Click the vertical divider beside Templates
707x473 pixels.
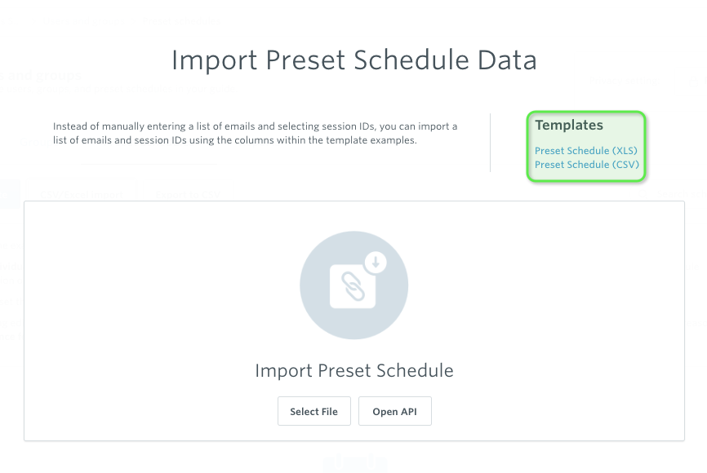tap(490, 143)
